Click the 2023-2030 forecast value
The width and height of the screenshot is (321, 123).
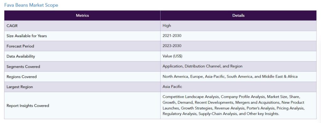(172, 46)
